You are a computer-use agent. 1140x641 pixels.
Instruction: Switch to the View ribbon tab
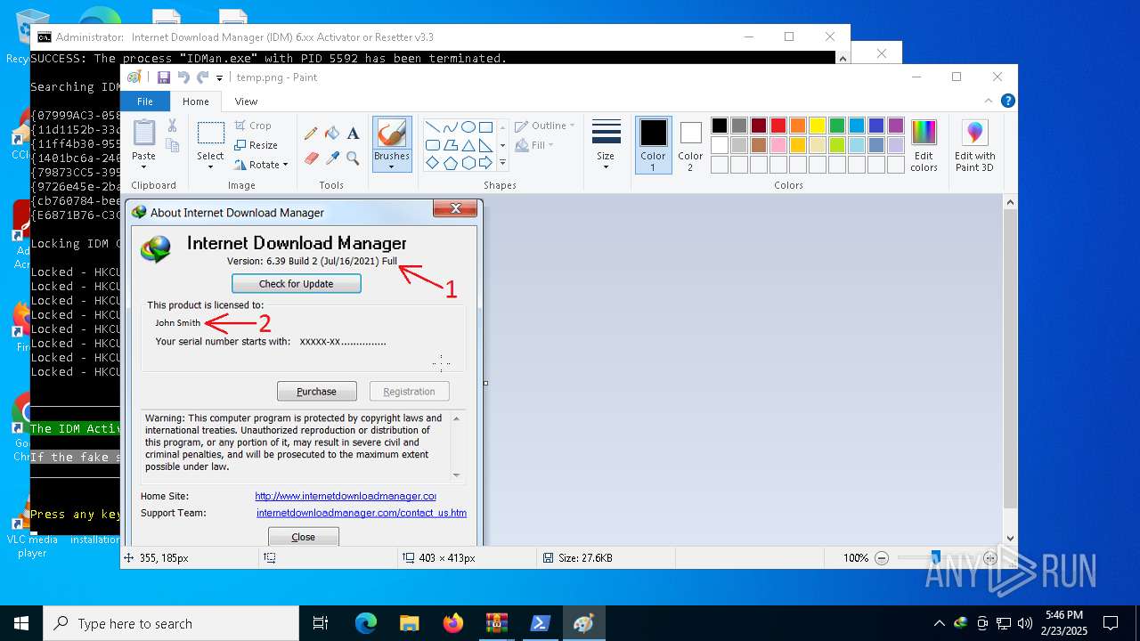(x=246, y=101)
